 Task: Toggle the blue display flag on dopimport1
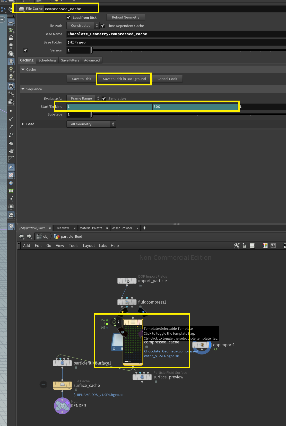210,345
